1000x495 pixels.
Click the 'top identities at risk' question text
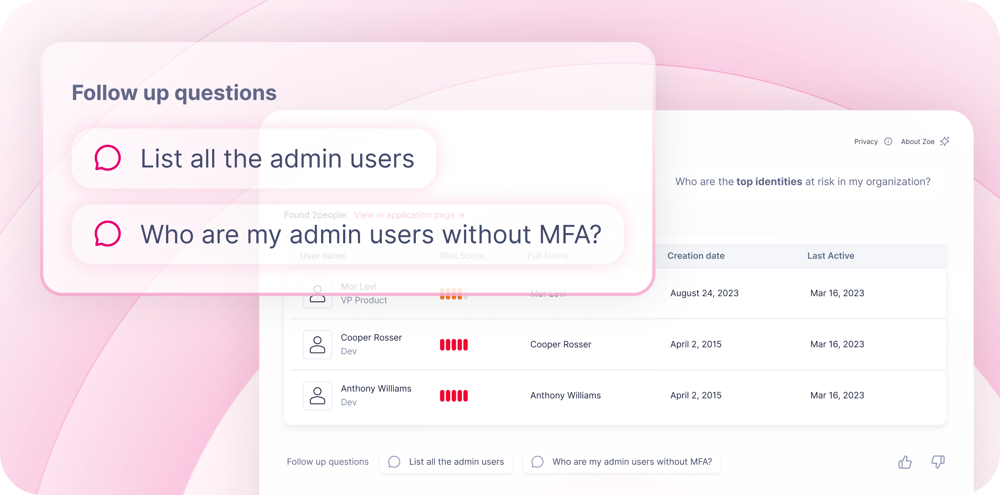tap(803, 181)
